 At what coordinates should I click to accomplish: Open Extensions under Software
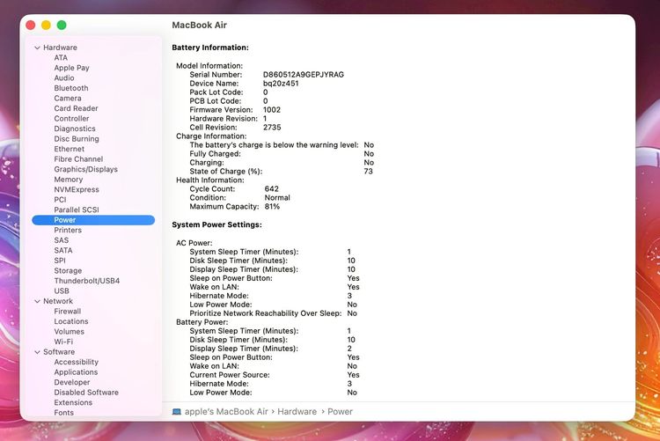73,402
